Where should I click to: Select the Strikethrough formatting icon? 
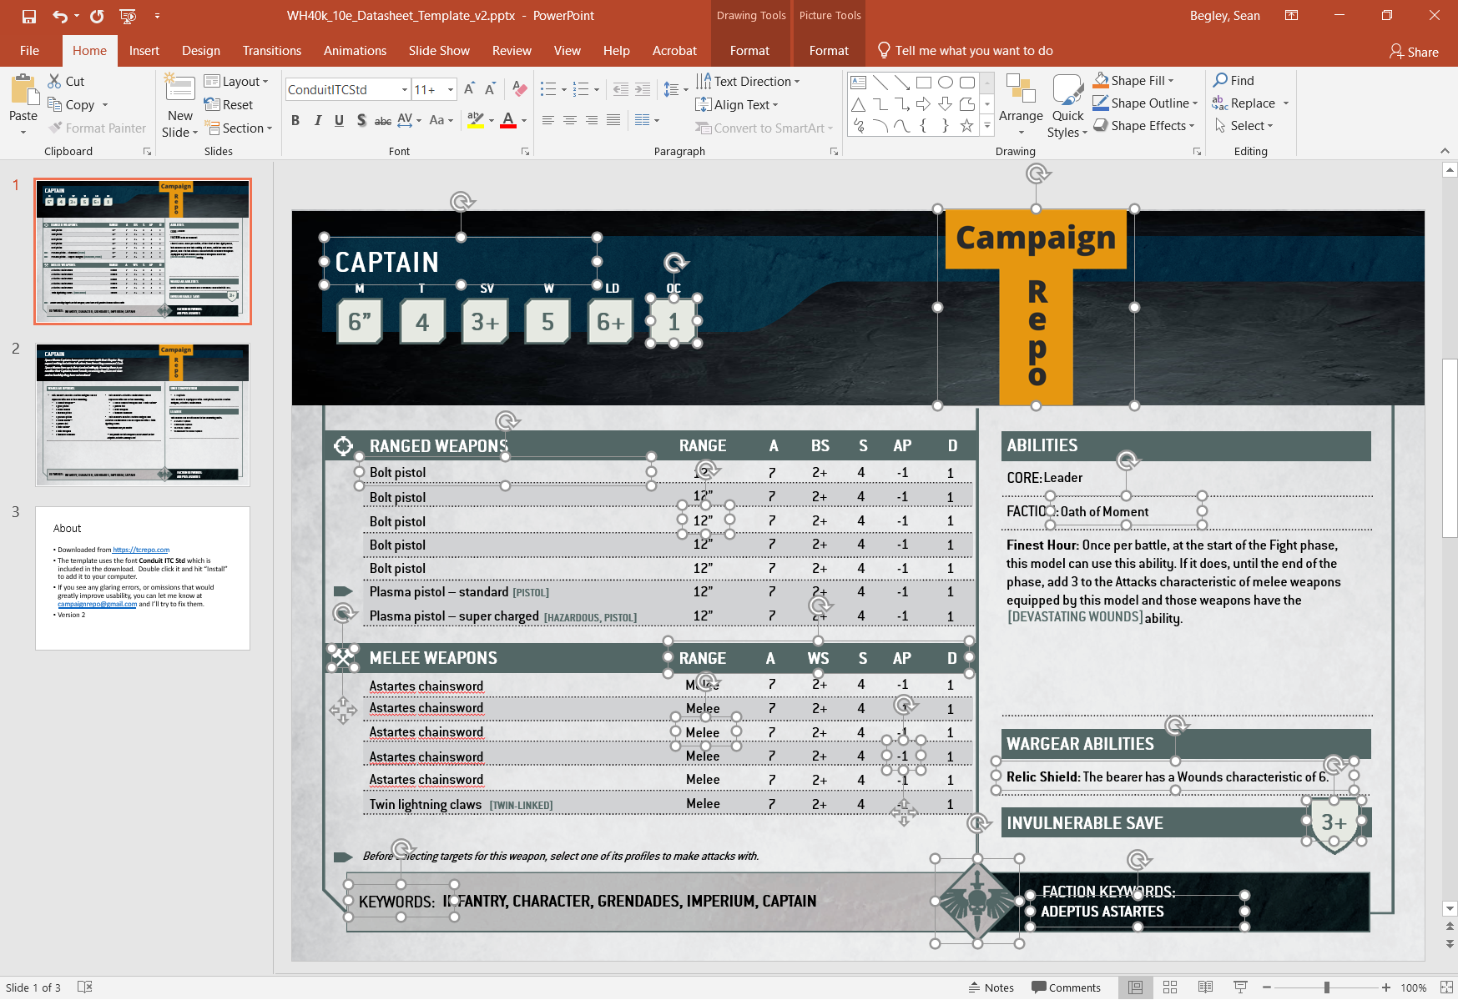(x=383, y=120)
